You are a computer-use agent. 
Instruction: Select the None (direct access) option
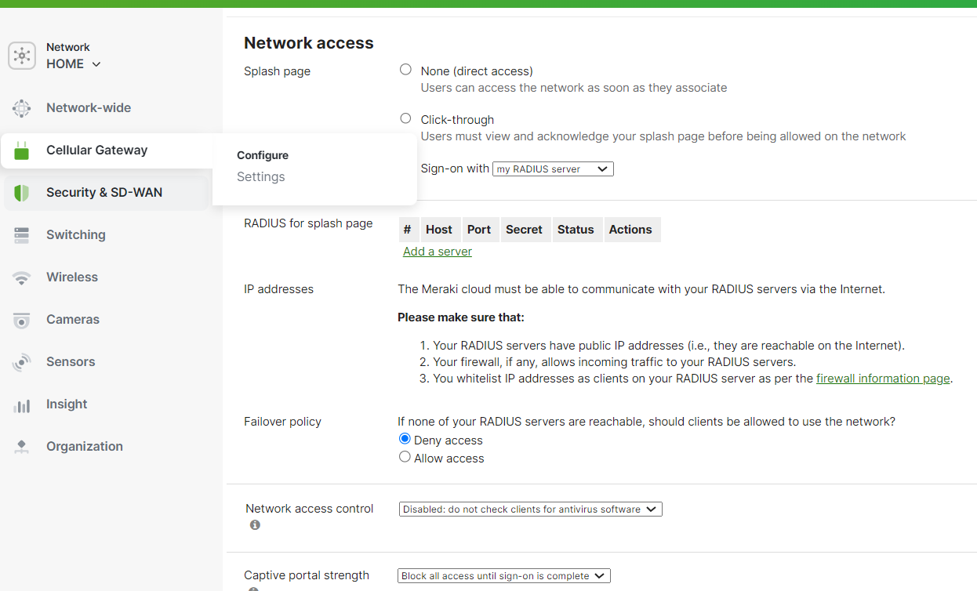[405, 69]
